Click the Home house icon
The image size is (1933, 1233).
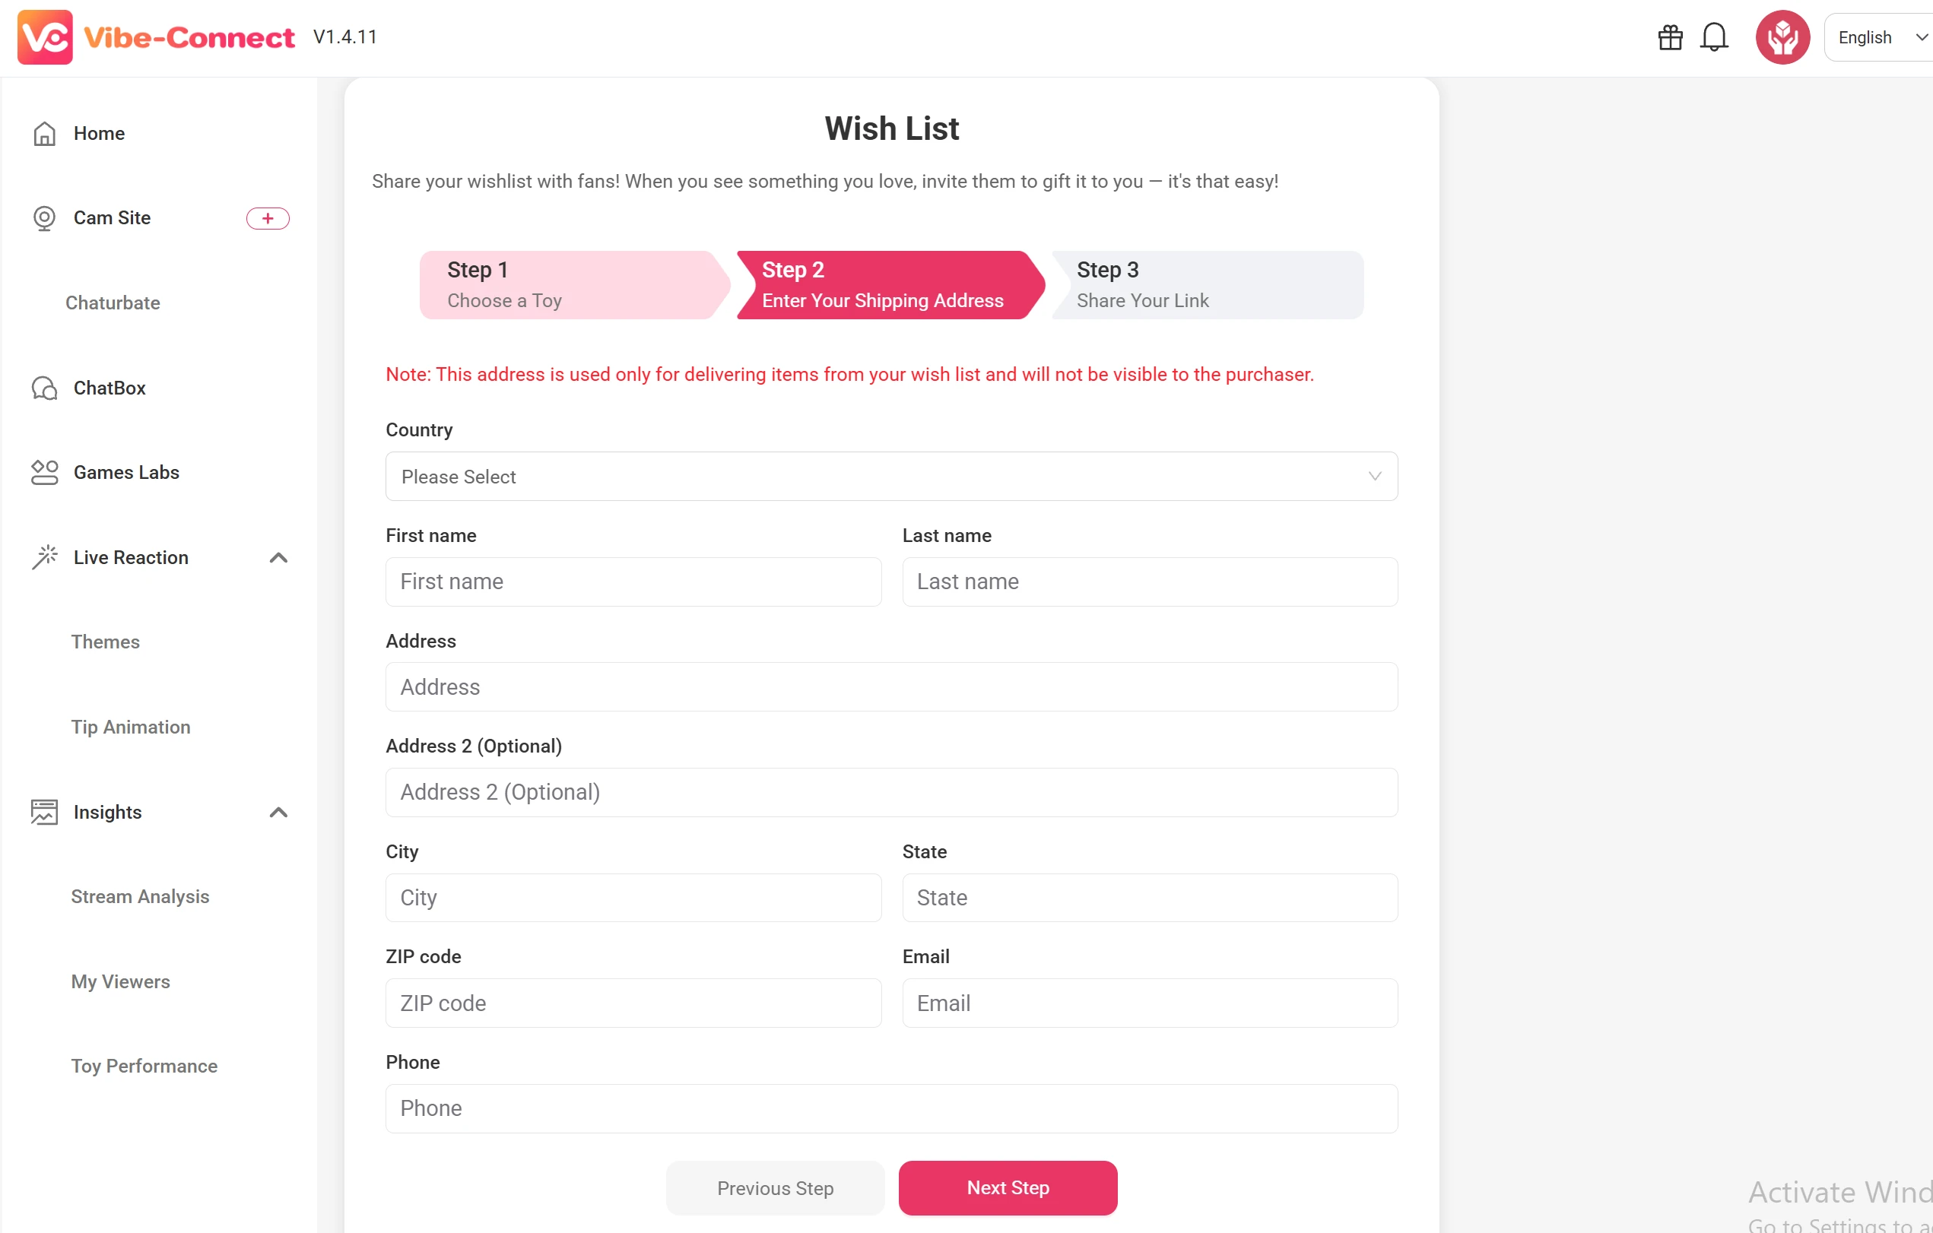pyautogui.click(x=44, y=133)
